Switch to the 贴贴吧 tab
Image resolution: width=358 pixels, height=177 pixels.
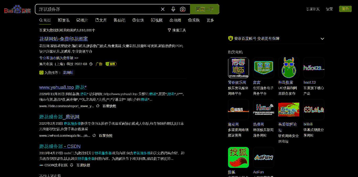120,20
